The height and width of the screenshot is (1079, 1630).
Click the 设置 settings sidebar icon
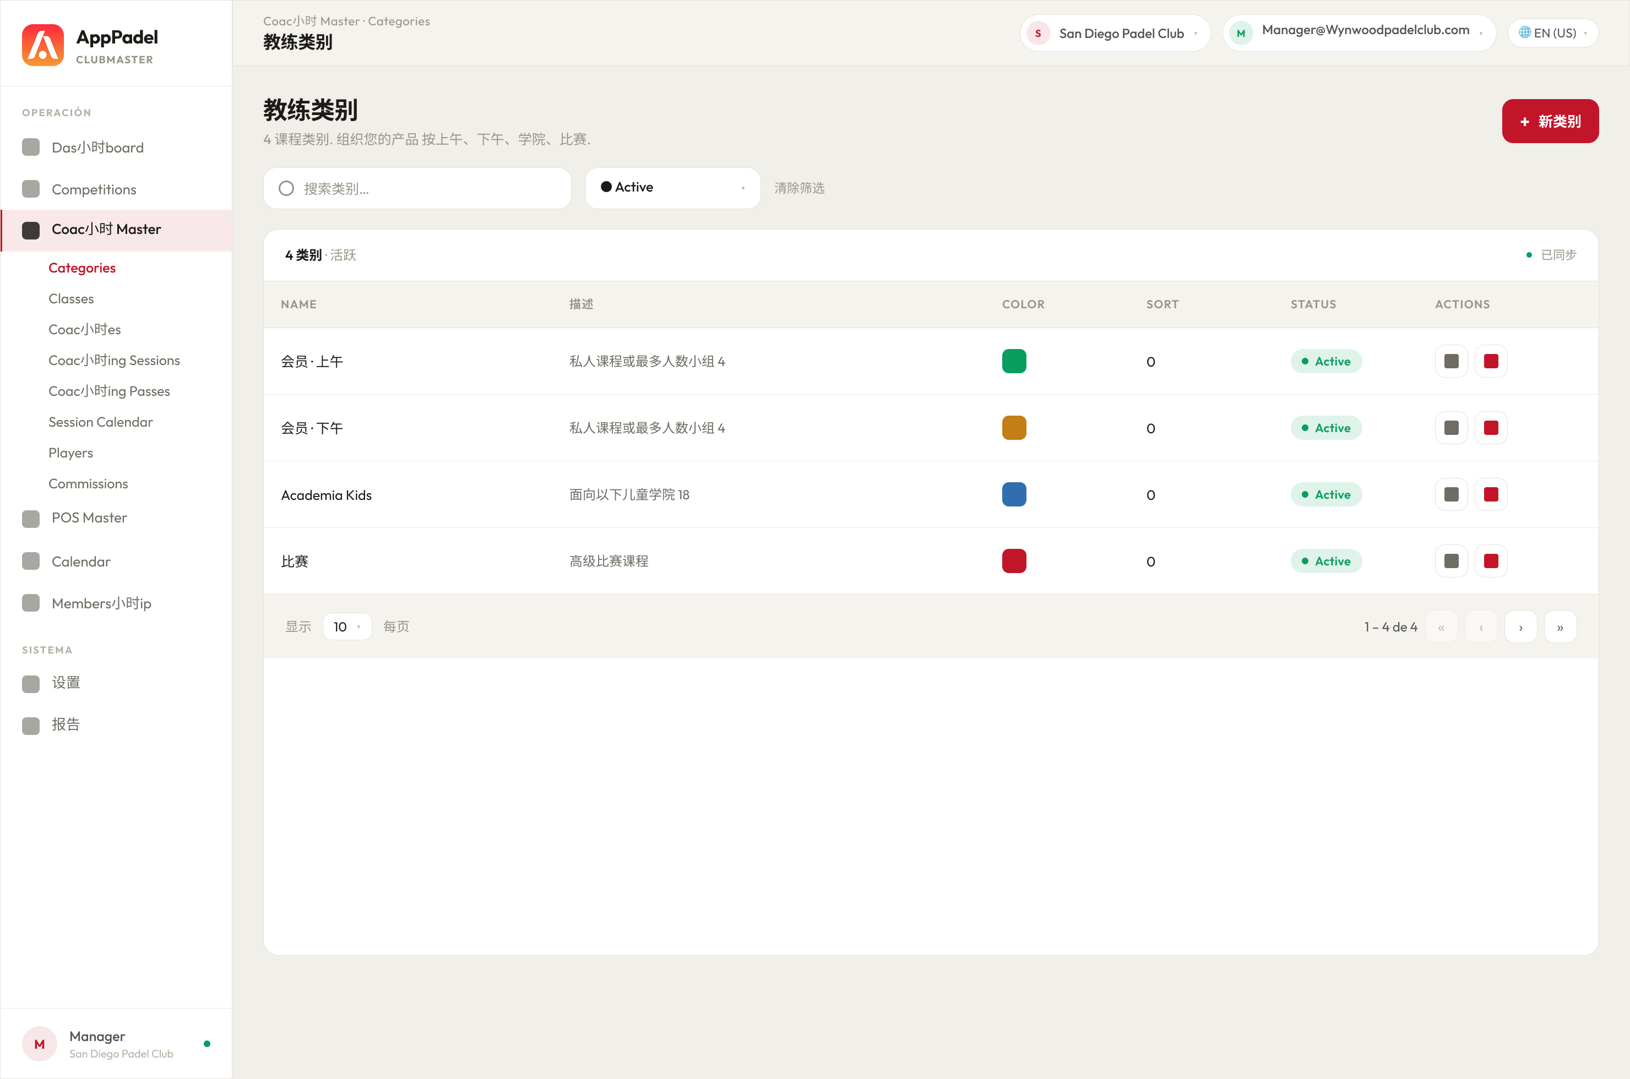pos(31,683)
